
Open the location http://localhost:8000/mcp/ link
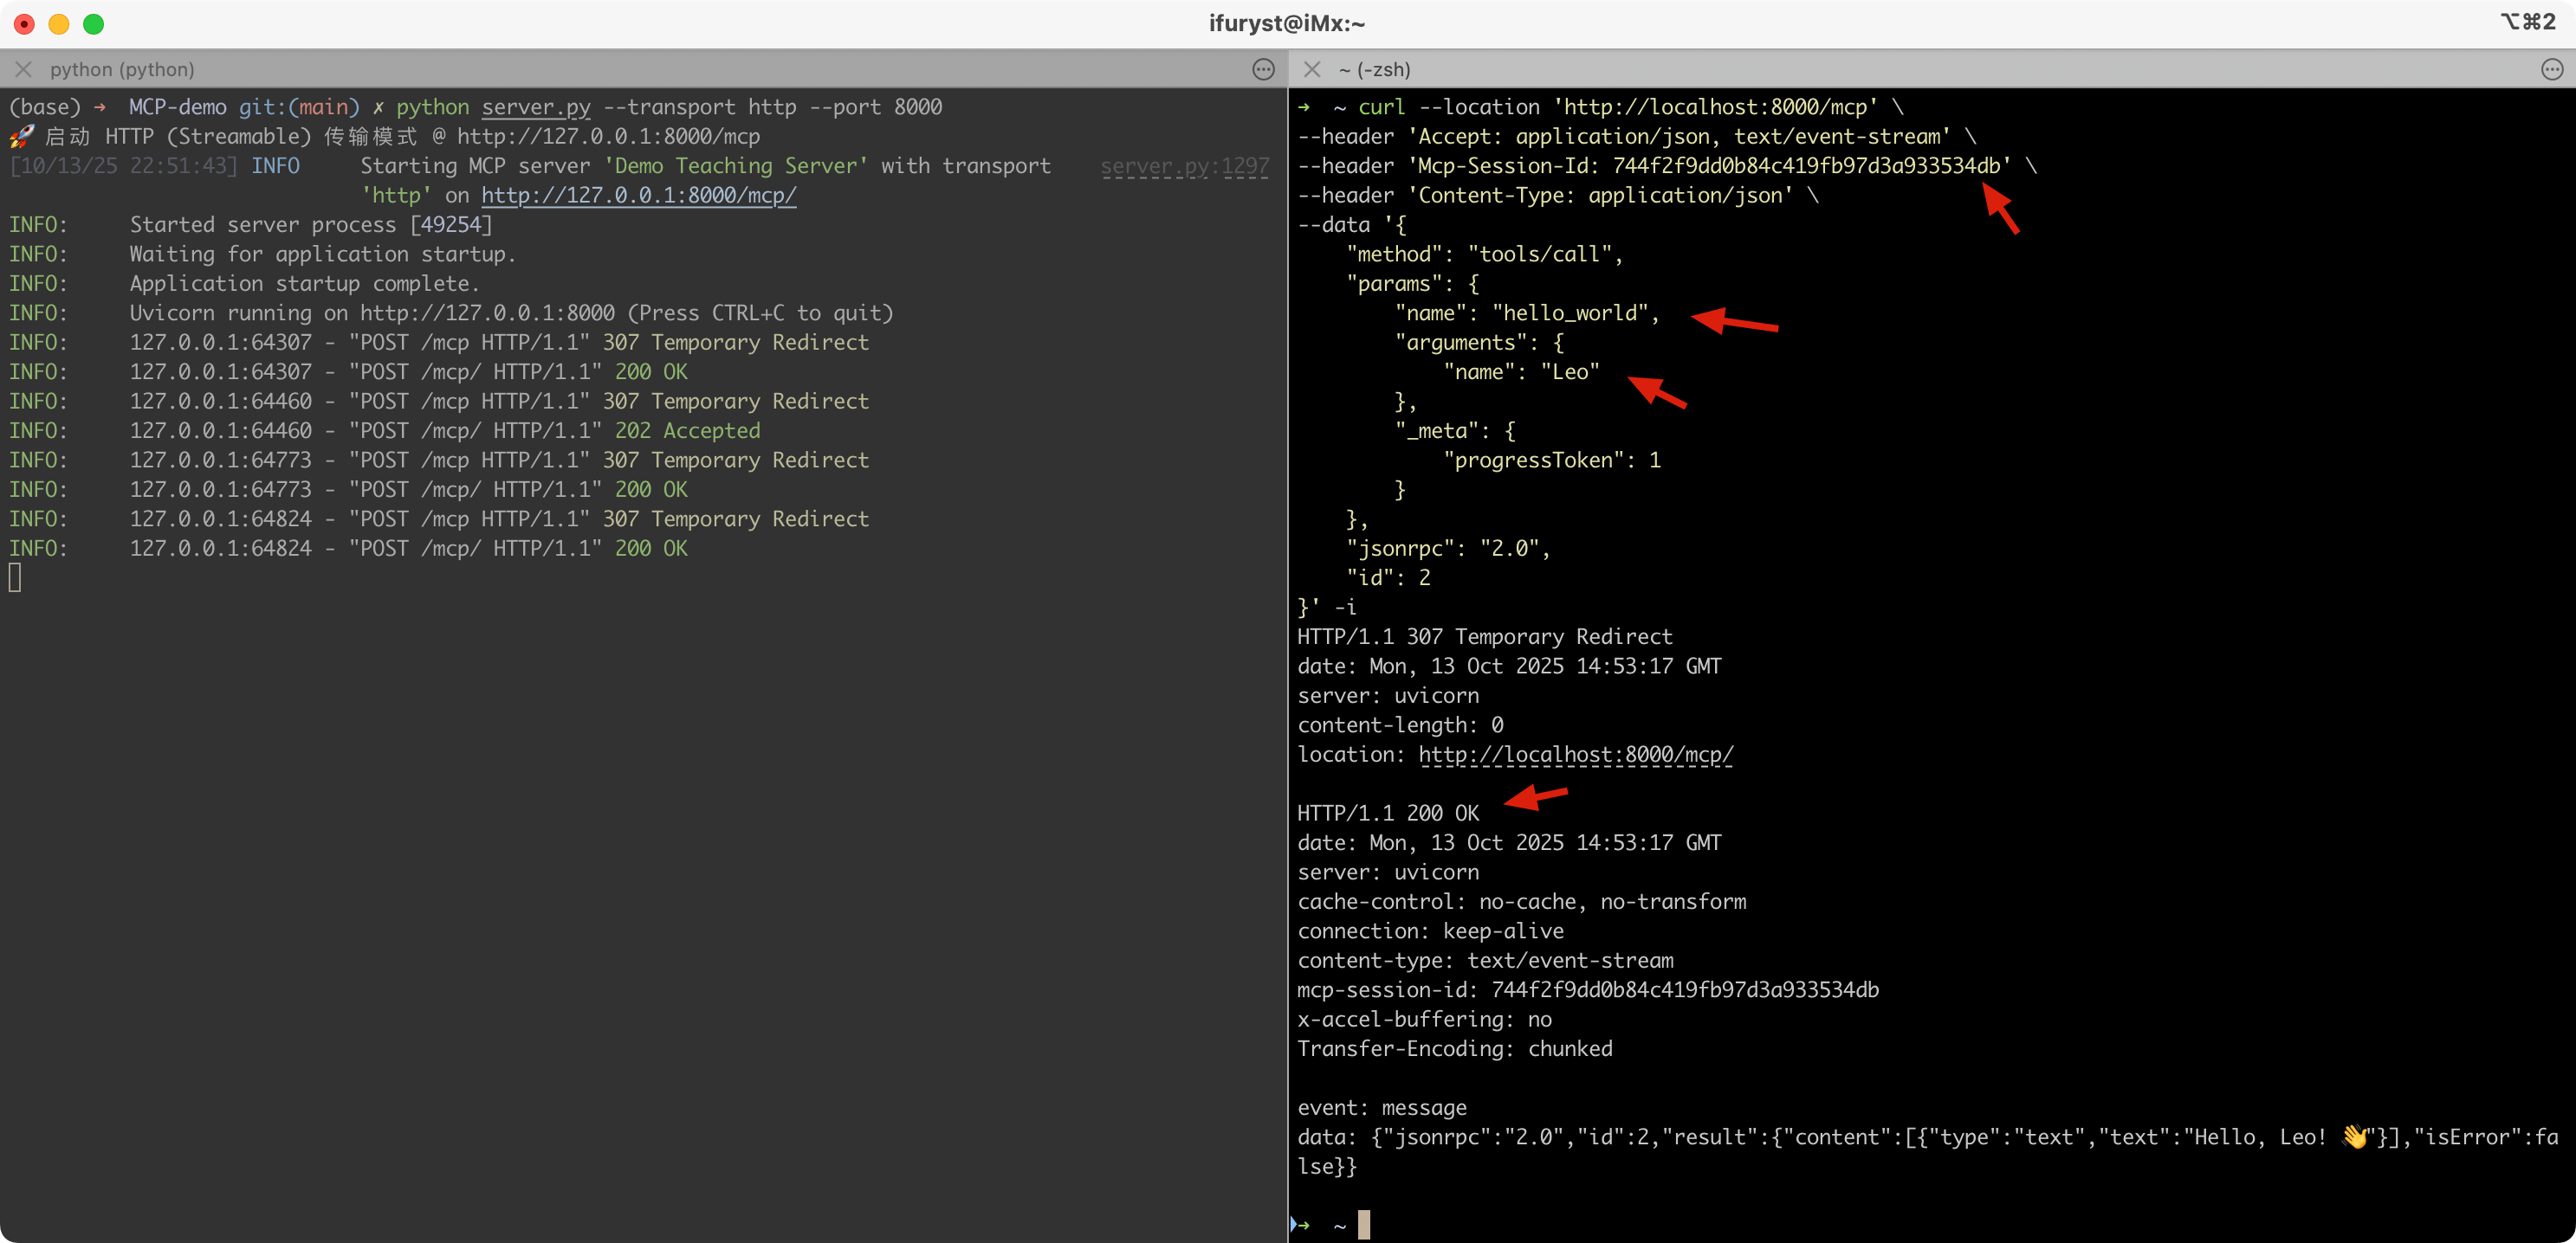[1575, 755]
